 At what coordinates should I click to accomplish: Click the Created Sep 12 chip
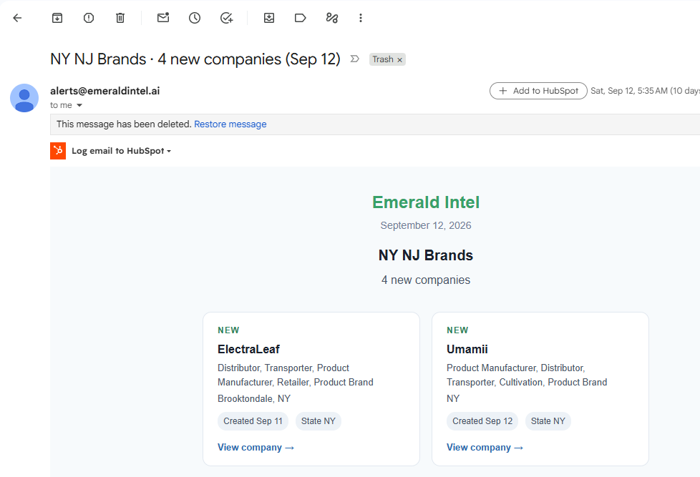[x=482, y=421]
